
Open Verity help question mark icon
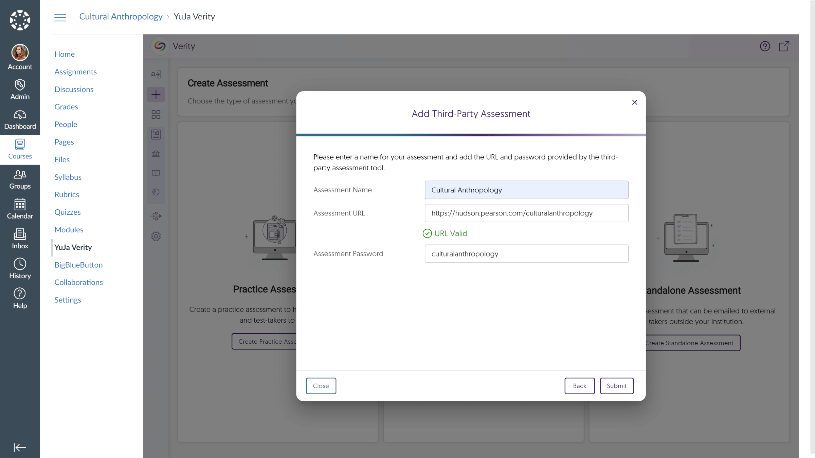coord(765,46)
